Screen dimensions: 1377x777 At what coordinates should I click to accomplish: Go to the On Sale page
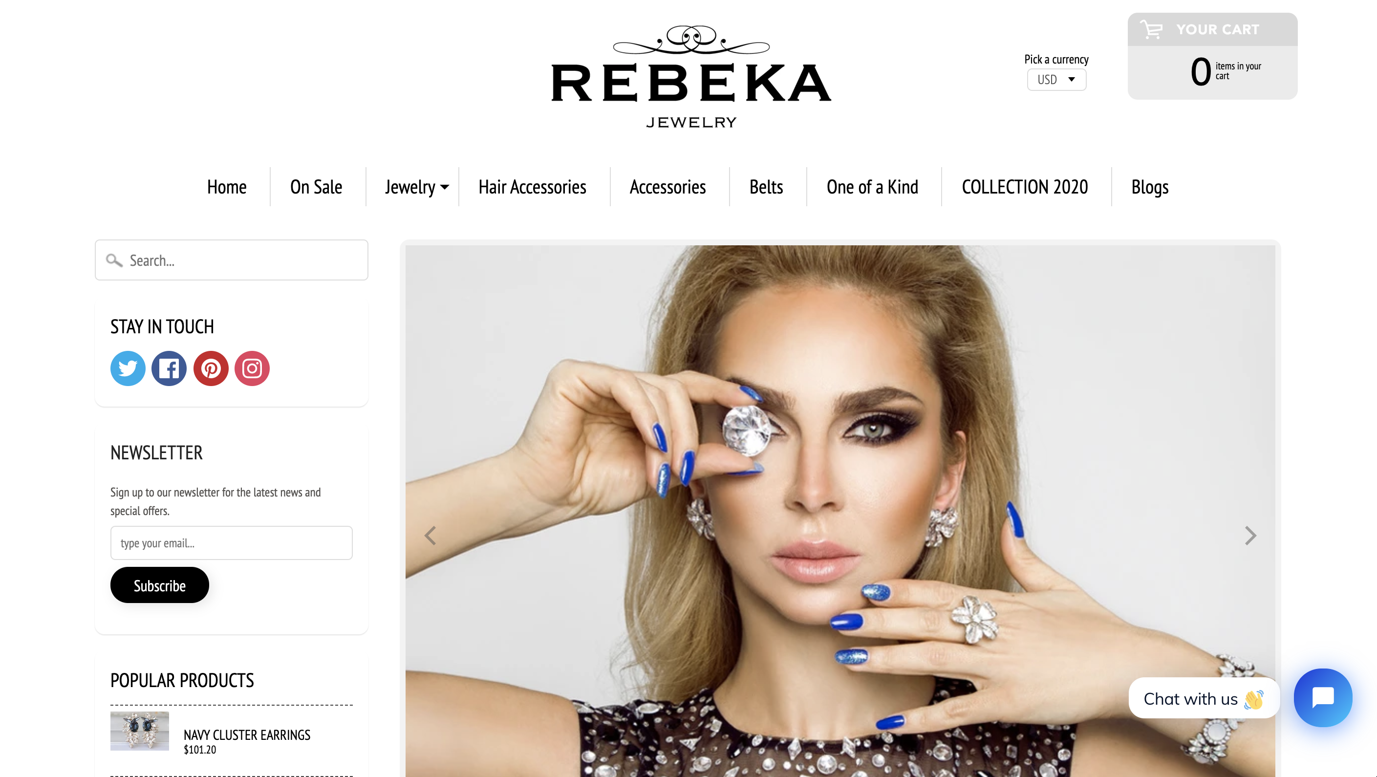coord(316,187)
